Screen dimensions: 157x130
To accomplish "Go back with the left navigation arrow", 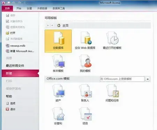I will 48,25.
